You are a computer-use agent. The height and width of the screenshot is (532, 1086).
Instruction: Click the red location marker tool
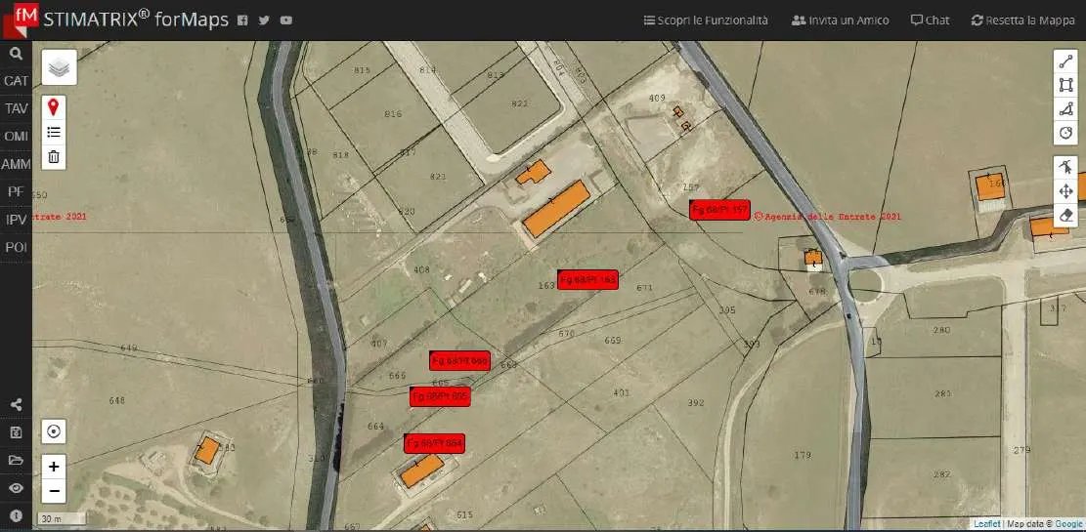point(54,107)
